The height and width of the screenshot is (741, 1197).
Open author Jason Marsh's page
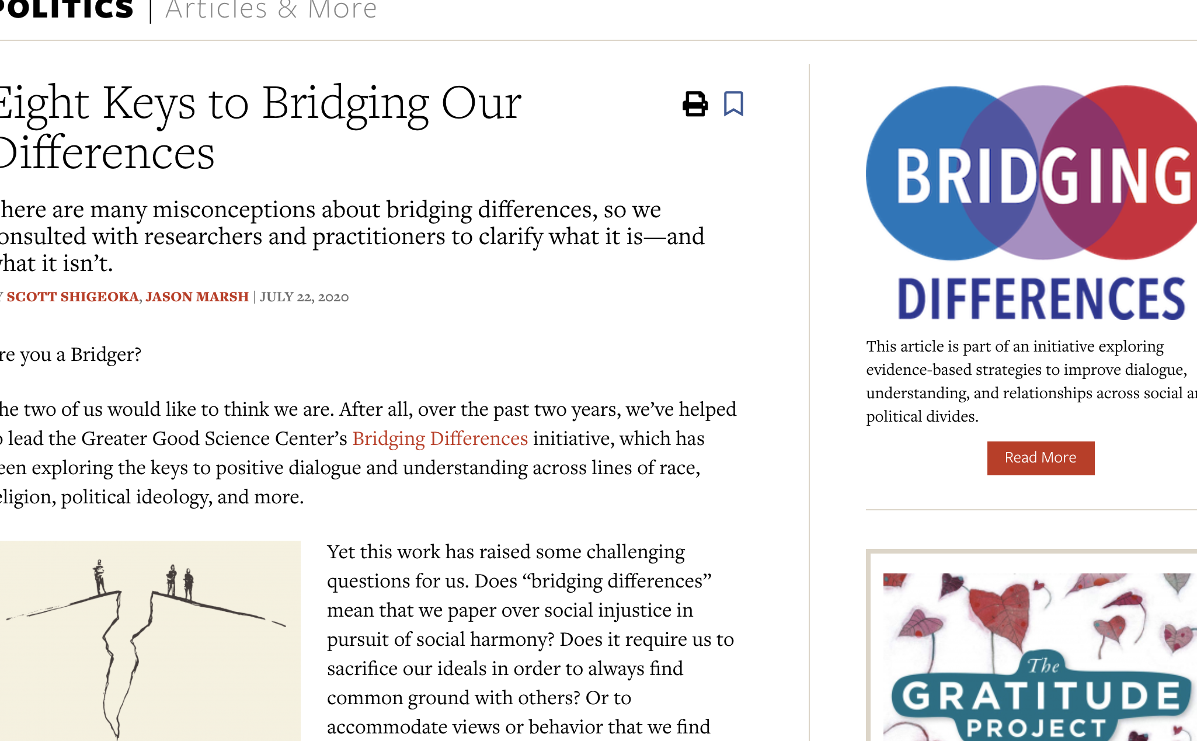click(x=197, y=297)
